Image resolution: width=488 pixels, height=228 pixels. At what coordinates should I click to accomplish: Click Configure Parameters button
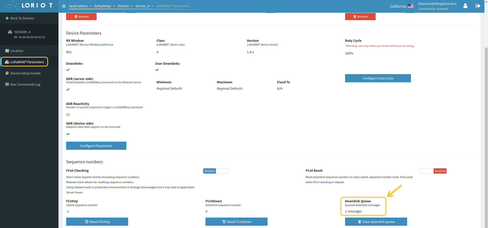coord(96,146)
